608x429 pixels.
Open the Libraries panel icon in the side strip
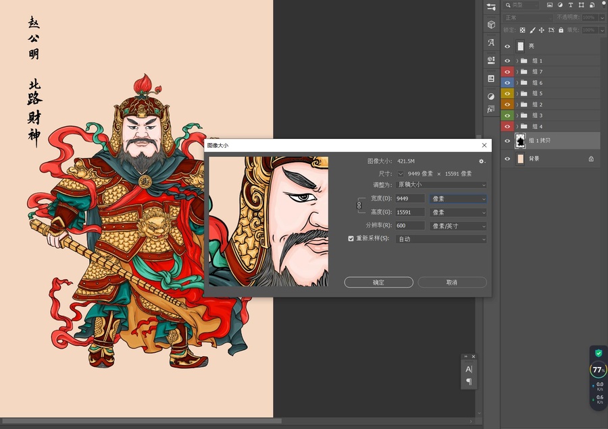[491, 60]
